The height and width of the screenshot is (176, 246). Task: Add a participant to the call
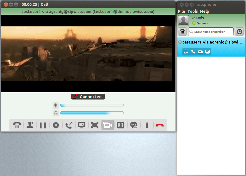(30, 125)
